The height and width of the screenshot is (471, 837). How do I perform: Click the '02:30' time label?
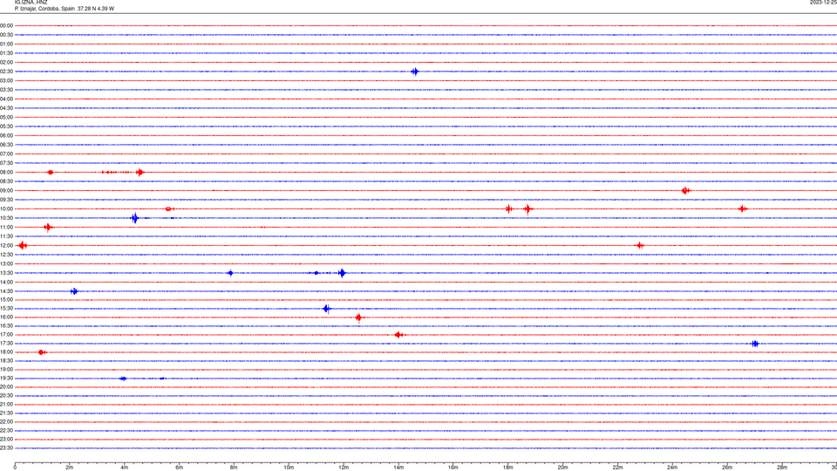pos(6,72)
